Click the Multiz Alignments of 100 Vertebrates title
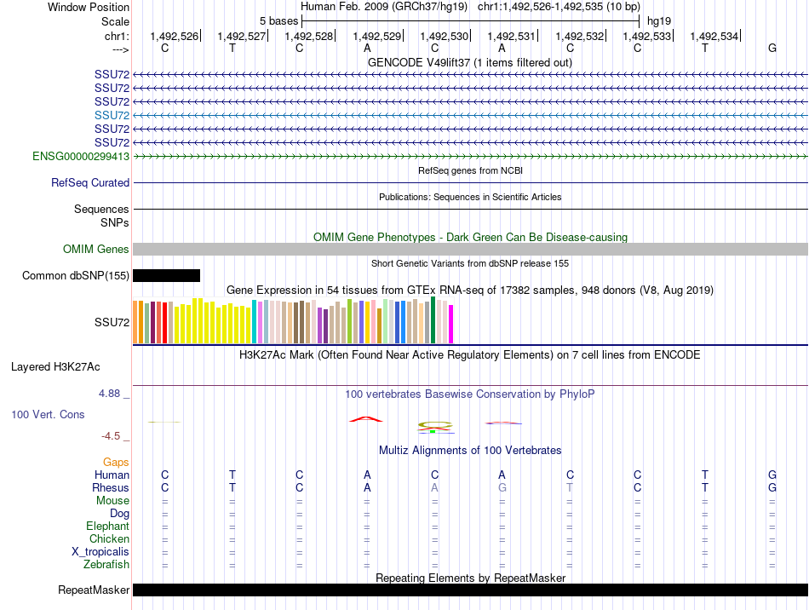Viewport: 809px width, 610px height. [x=470, y=450]
